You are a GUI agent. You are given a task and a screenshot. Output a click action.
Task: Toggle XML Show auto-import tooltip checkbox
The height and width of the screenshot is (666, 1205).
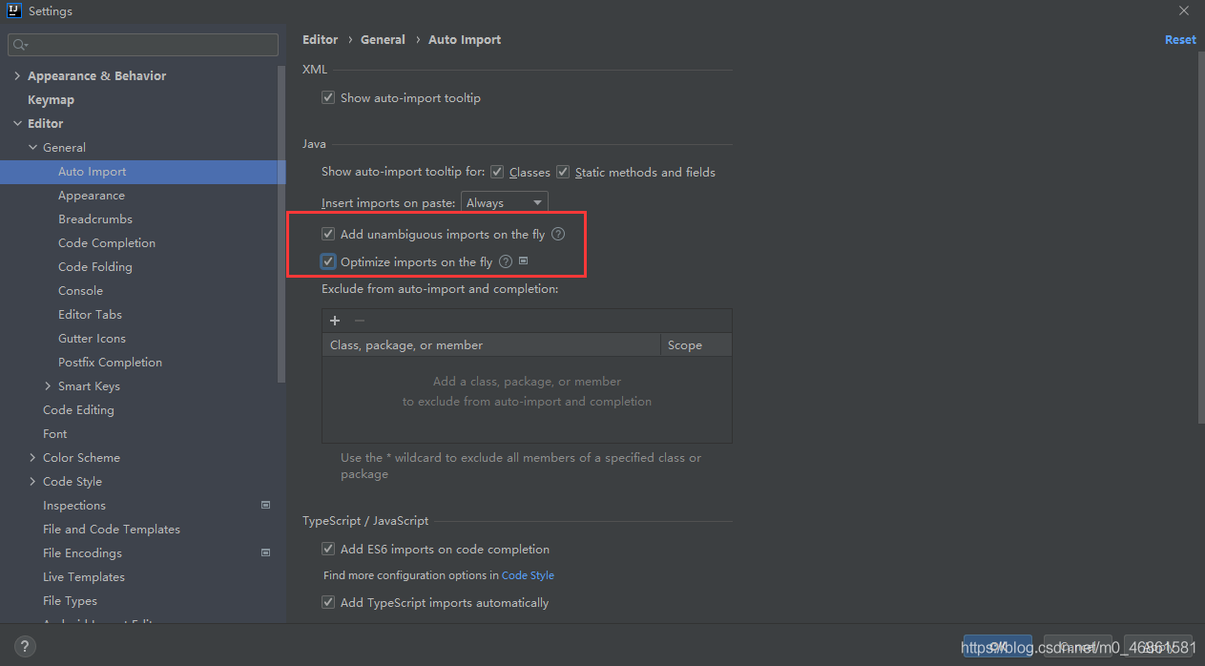tap(328, 97)
